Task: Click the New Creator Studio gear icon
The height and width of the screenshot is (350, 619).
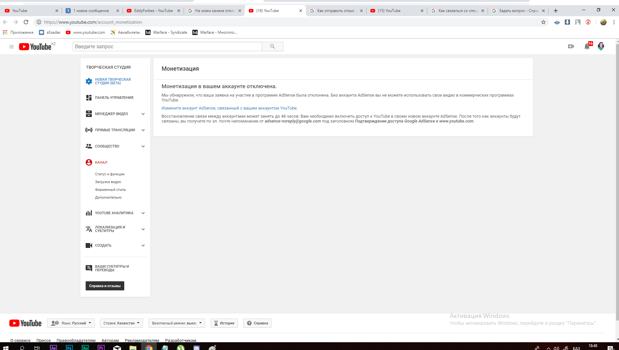Action: coord(89,81)
